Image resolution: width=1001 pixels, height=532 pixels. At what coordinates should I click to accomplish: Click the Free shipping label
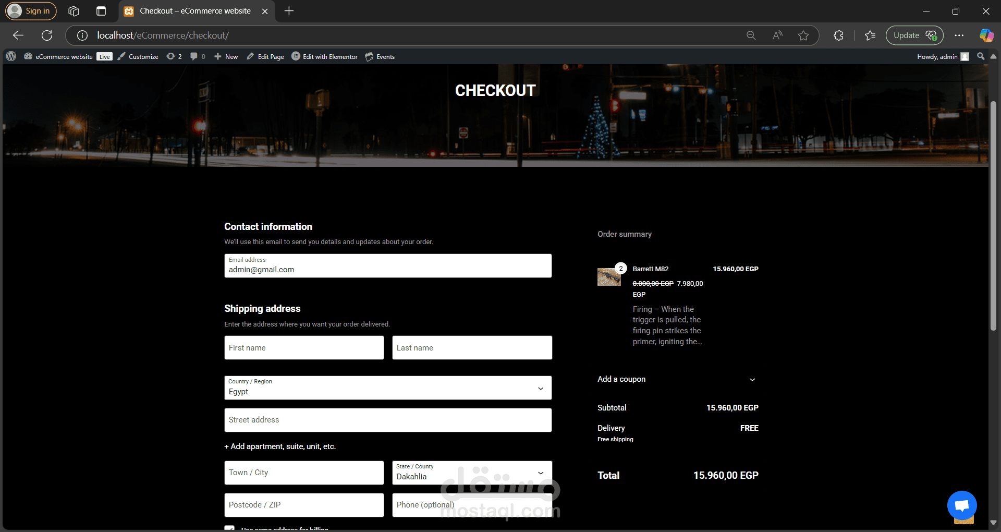(x=615, y=440)
